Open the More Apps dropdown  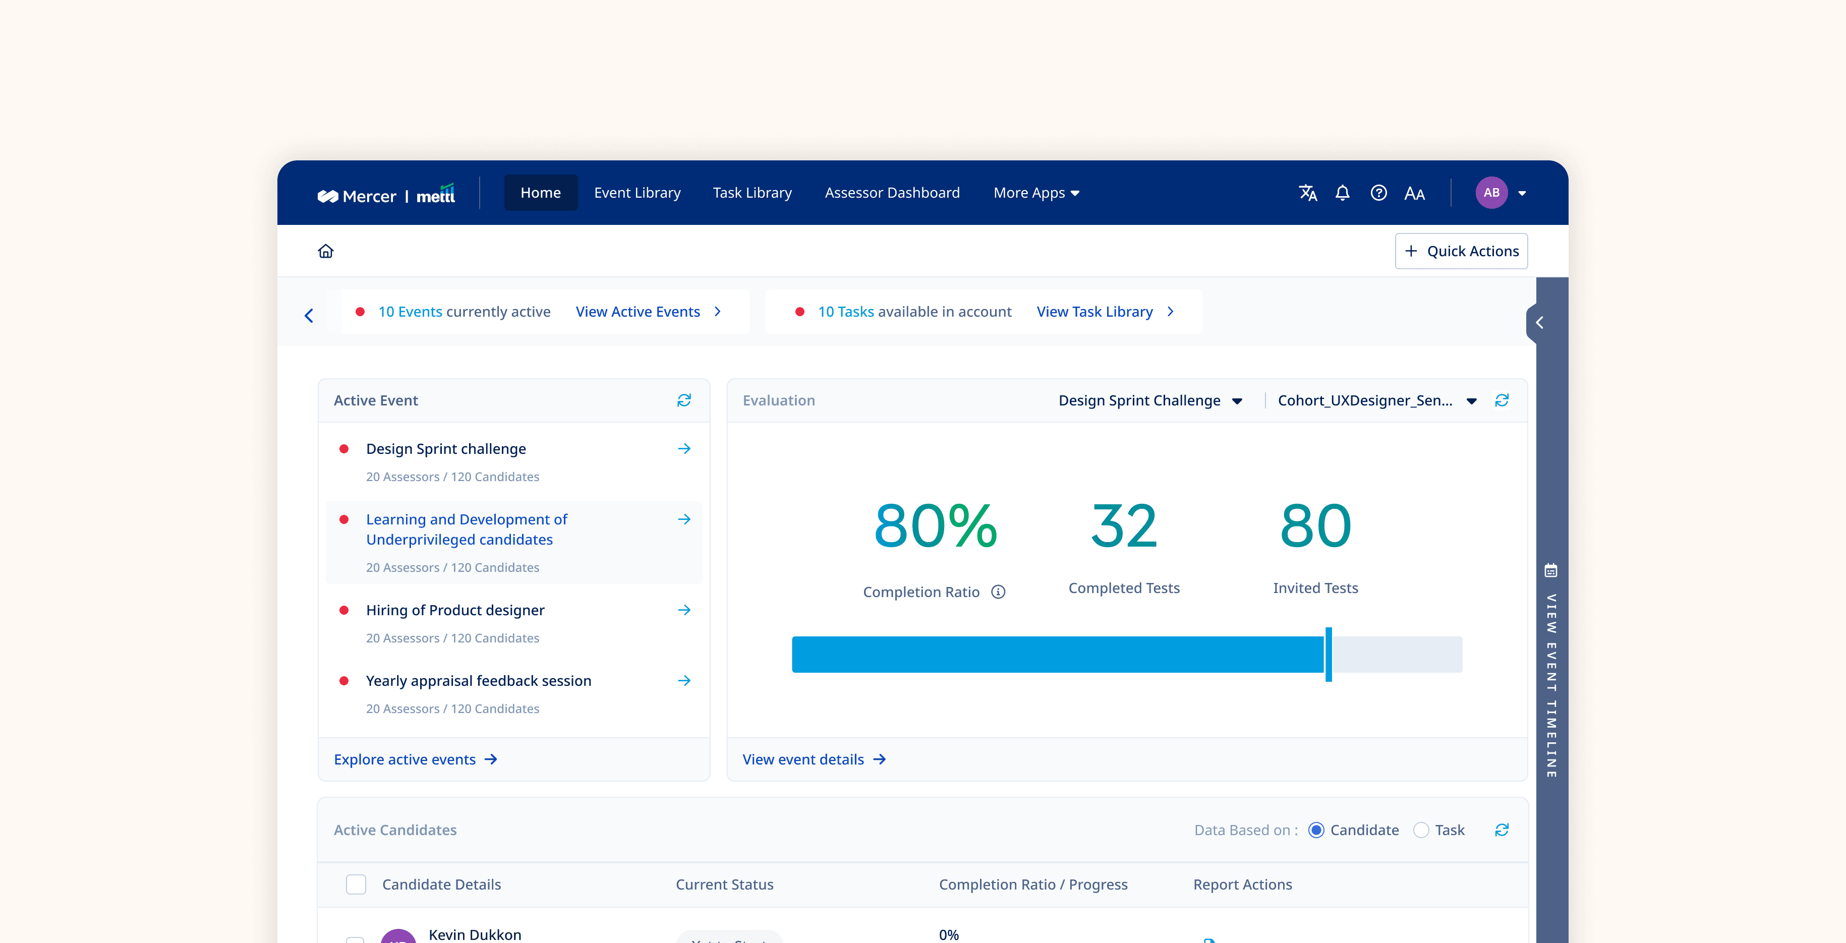tap(1036, 193)
